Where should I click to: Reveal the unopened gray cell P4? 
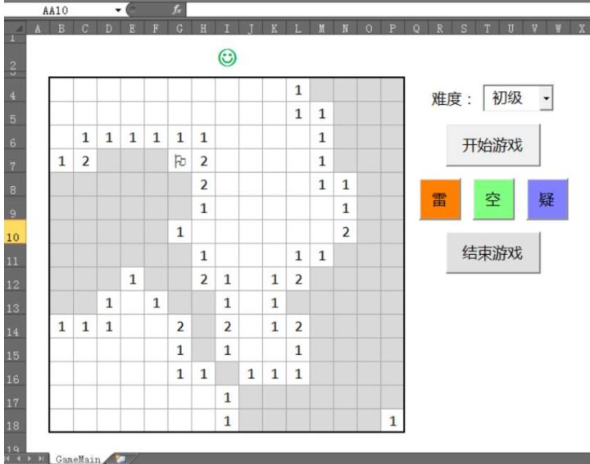393,90
